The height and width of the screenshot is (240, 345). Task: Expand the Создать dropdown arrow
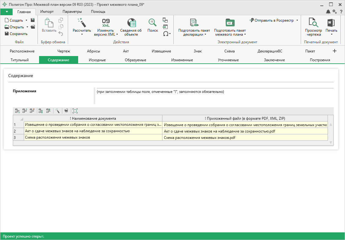coord(26,20)
